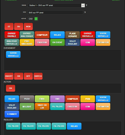Click the ON block inside the ACTION box
This screenshot has height=135, width=125.
pyautogui.click(x=10, y=88)
